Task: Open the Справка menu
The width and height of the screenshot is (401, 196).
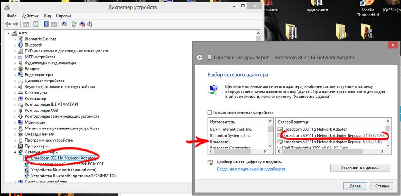Action: pos(63,16)
